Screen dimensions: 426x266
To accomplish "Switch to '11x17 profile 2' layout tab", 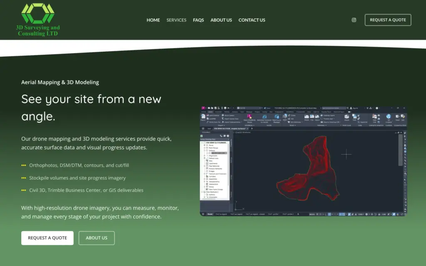I will pyautogui.click(x=288, y=214).
